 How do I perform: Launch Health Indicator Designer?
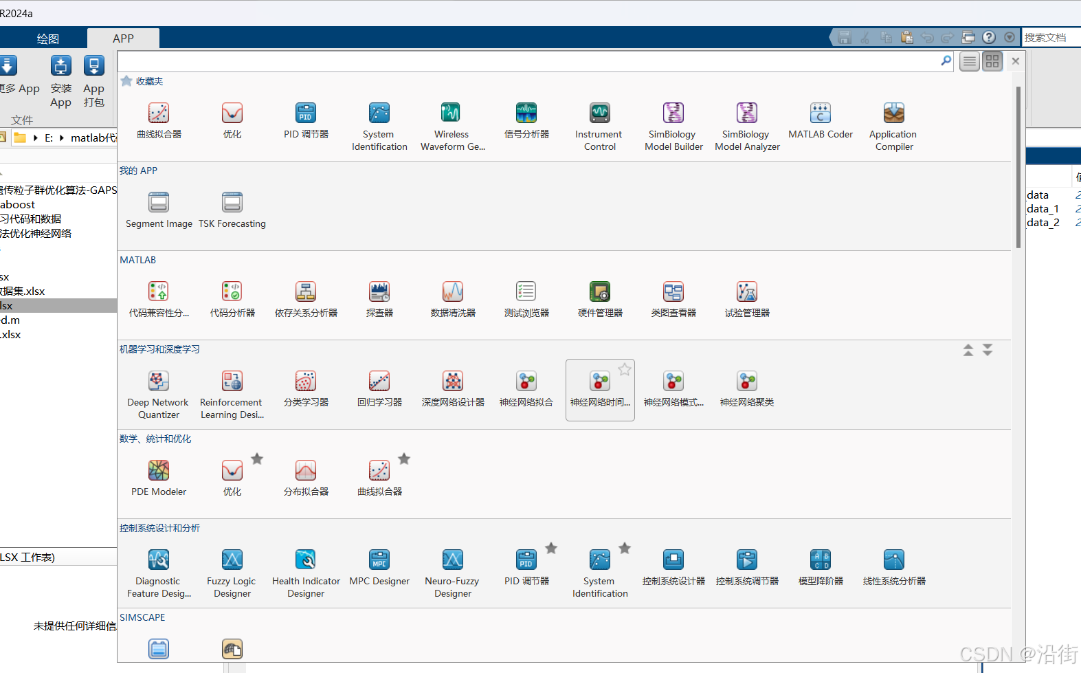pyautogui.click(x=306, y=573)
